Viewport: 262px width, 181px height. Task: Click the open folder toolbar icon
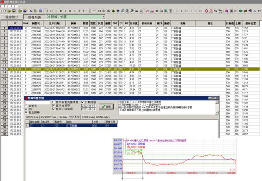click(9, 11)
